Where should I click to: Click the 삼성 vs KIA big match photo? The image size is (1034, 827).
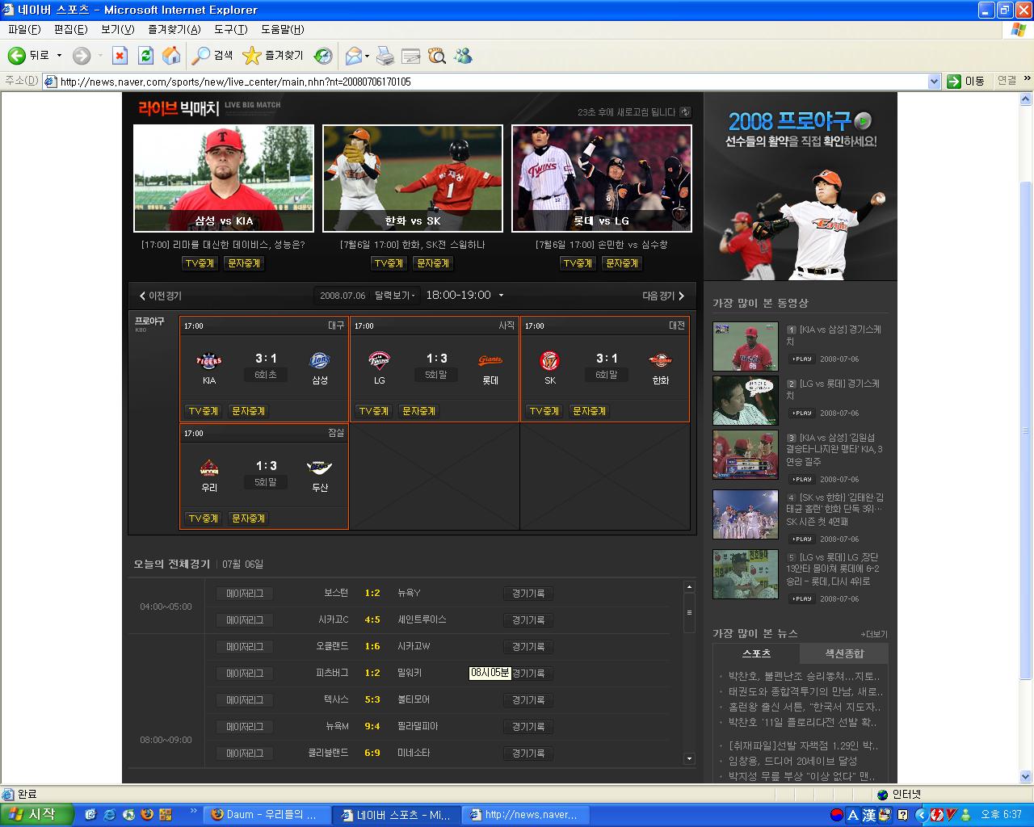click(x=224, y=178)
